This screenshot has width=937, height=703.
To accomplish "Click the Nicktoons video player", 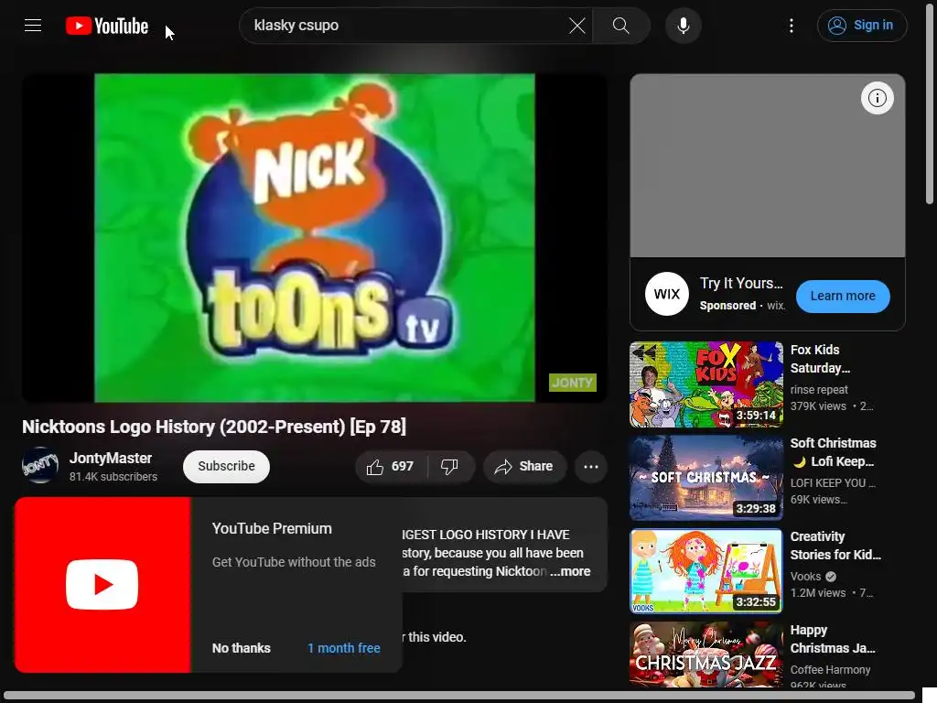I will tap(315, 237).
